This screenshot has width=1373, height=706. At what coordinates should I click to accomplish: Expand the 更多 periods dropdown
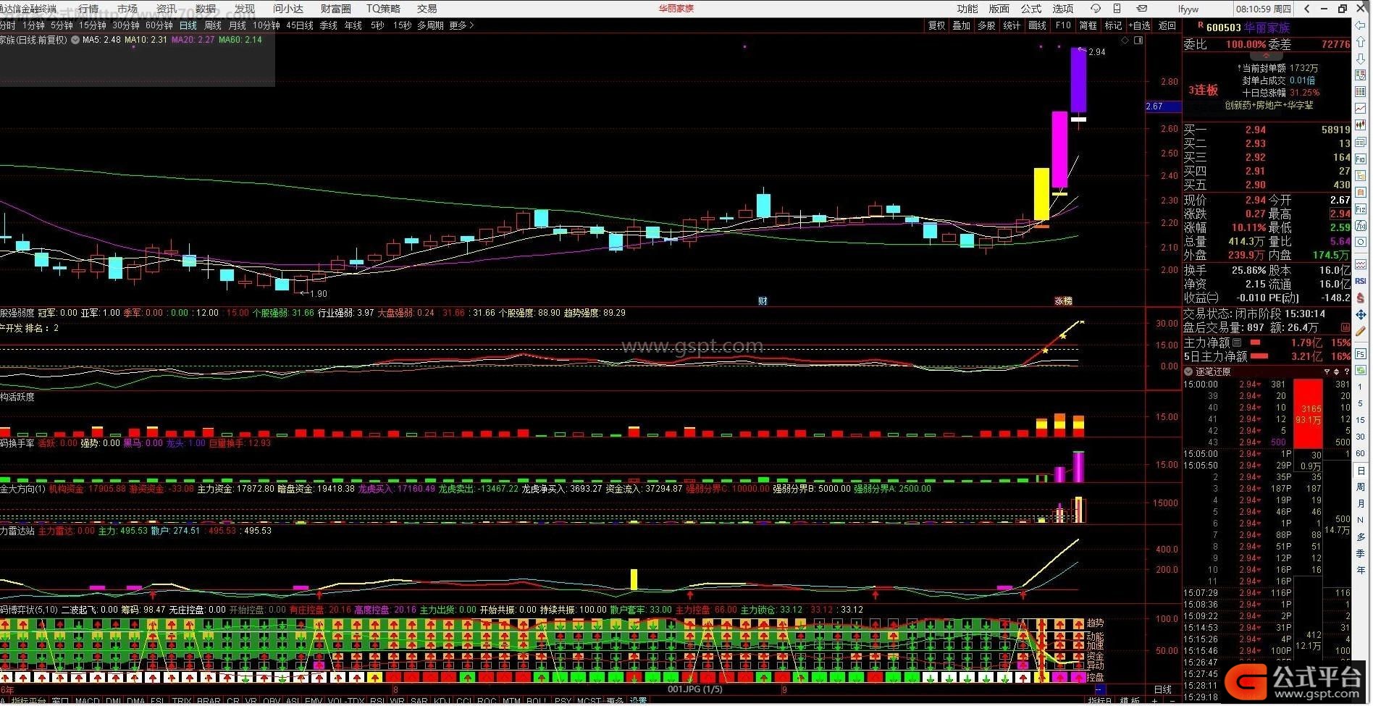coord(461,25)
